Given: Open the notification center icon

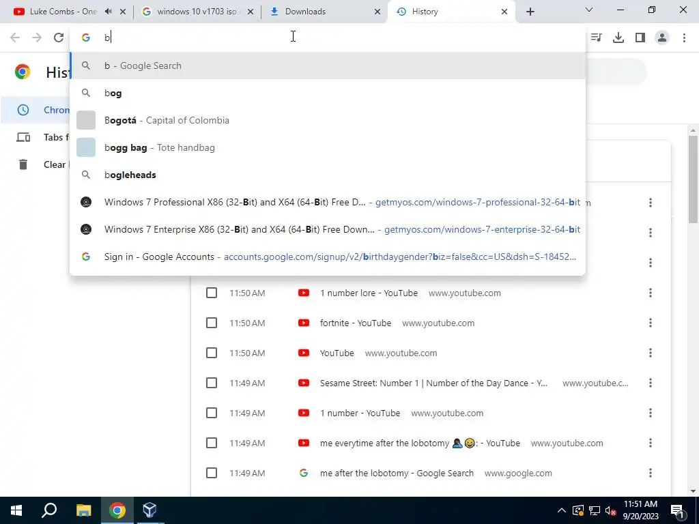Looking at the screenshot, I should [678, 510].
